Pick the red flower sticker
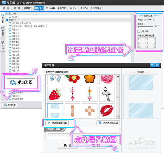 [x=72, y=80]
